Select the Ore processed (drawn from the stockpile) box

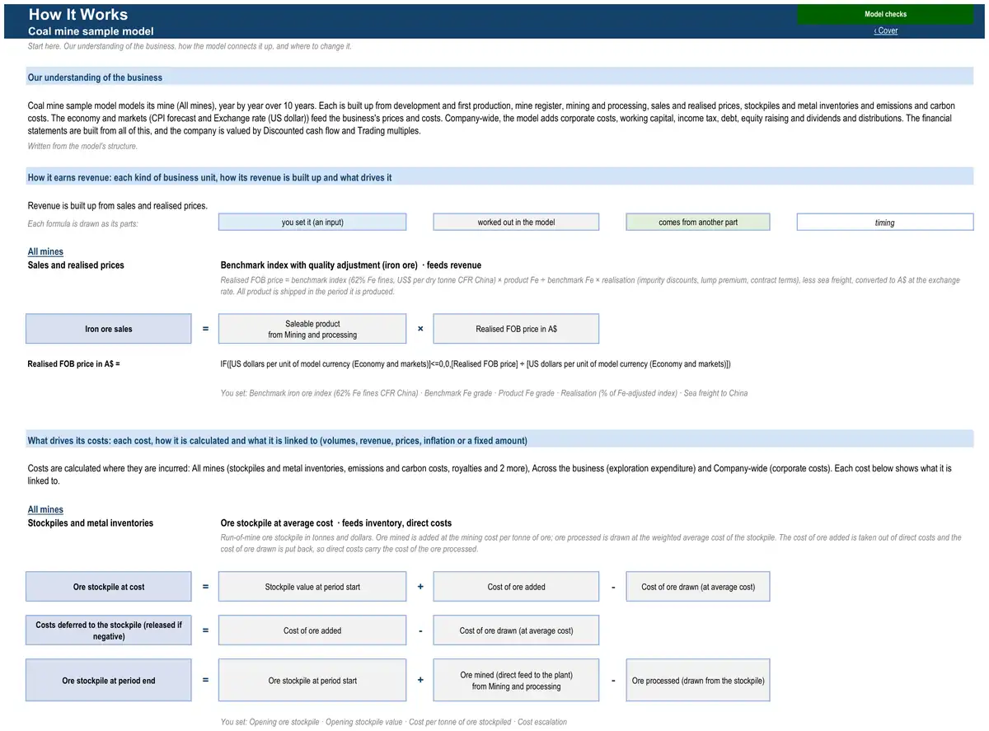(698, 681)
